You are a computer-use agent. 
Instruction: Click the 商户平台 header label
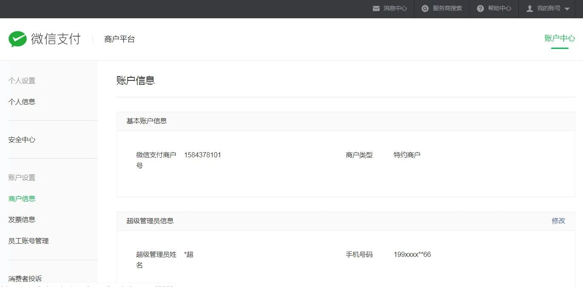(x=120, y=39)
